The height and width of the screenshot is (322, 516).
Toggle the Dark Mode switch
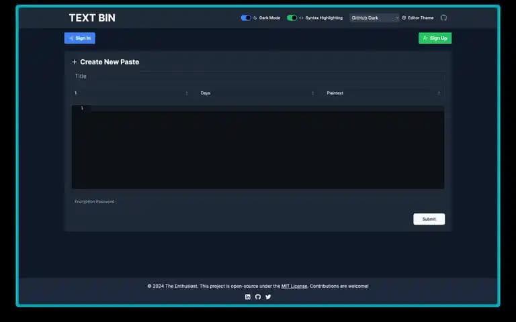[x=245, y=17]
